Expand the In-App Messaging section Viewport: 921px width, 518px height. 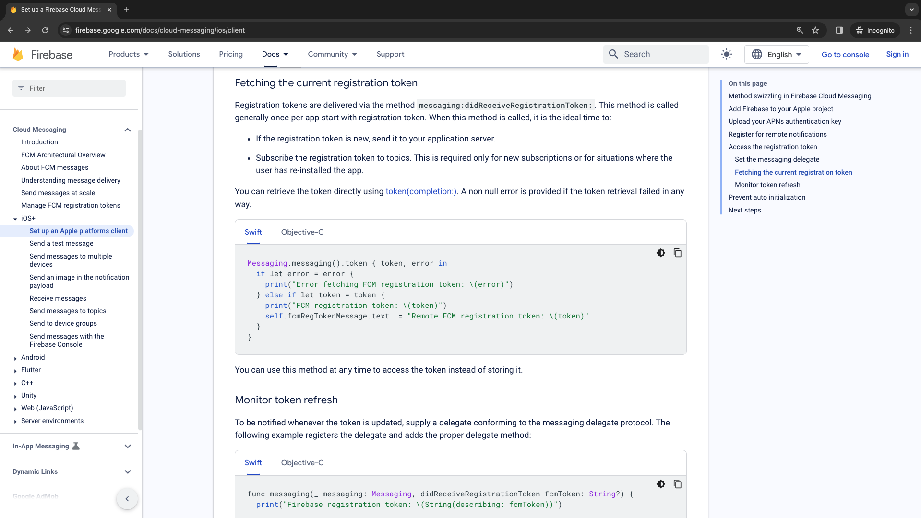[128, 446]
